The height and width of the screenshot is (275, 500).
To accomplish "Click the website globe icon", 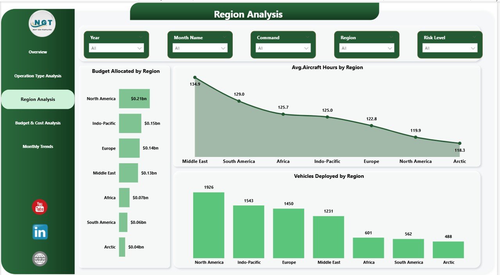I will tap(39, 259).
